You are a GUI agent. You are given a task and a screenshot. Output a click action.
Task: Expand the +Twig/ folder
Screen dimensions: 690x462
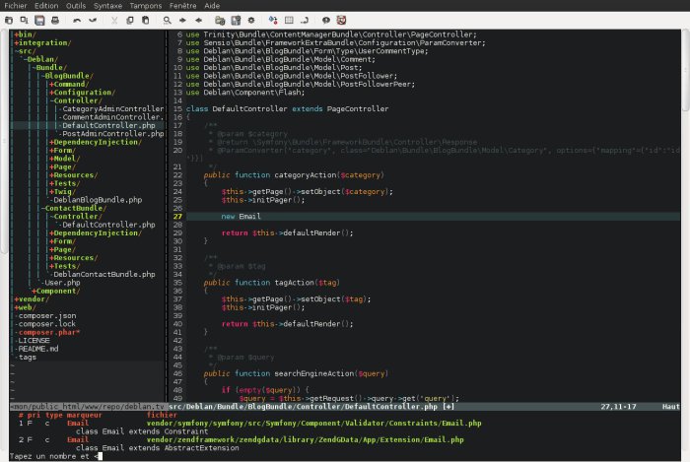62,191
